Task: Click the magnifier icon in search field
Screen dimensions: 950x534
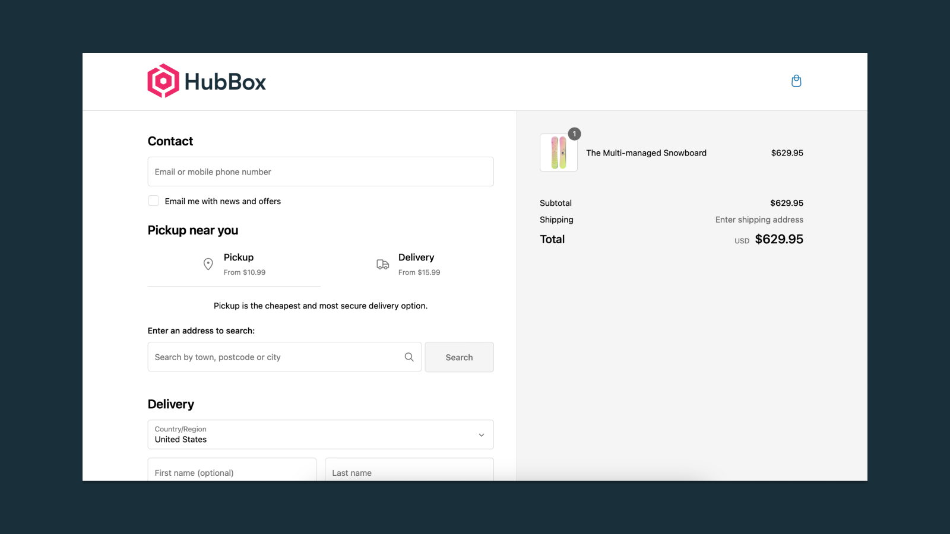Action: (409, 357)
